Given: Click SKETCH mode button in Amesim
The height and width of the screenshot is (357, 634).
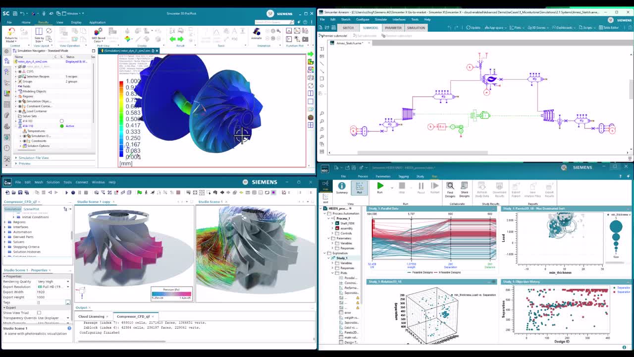Looking at the screenshot, I should point(348,28).
